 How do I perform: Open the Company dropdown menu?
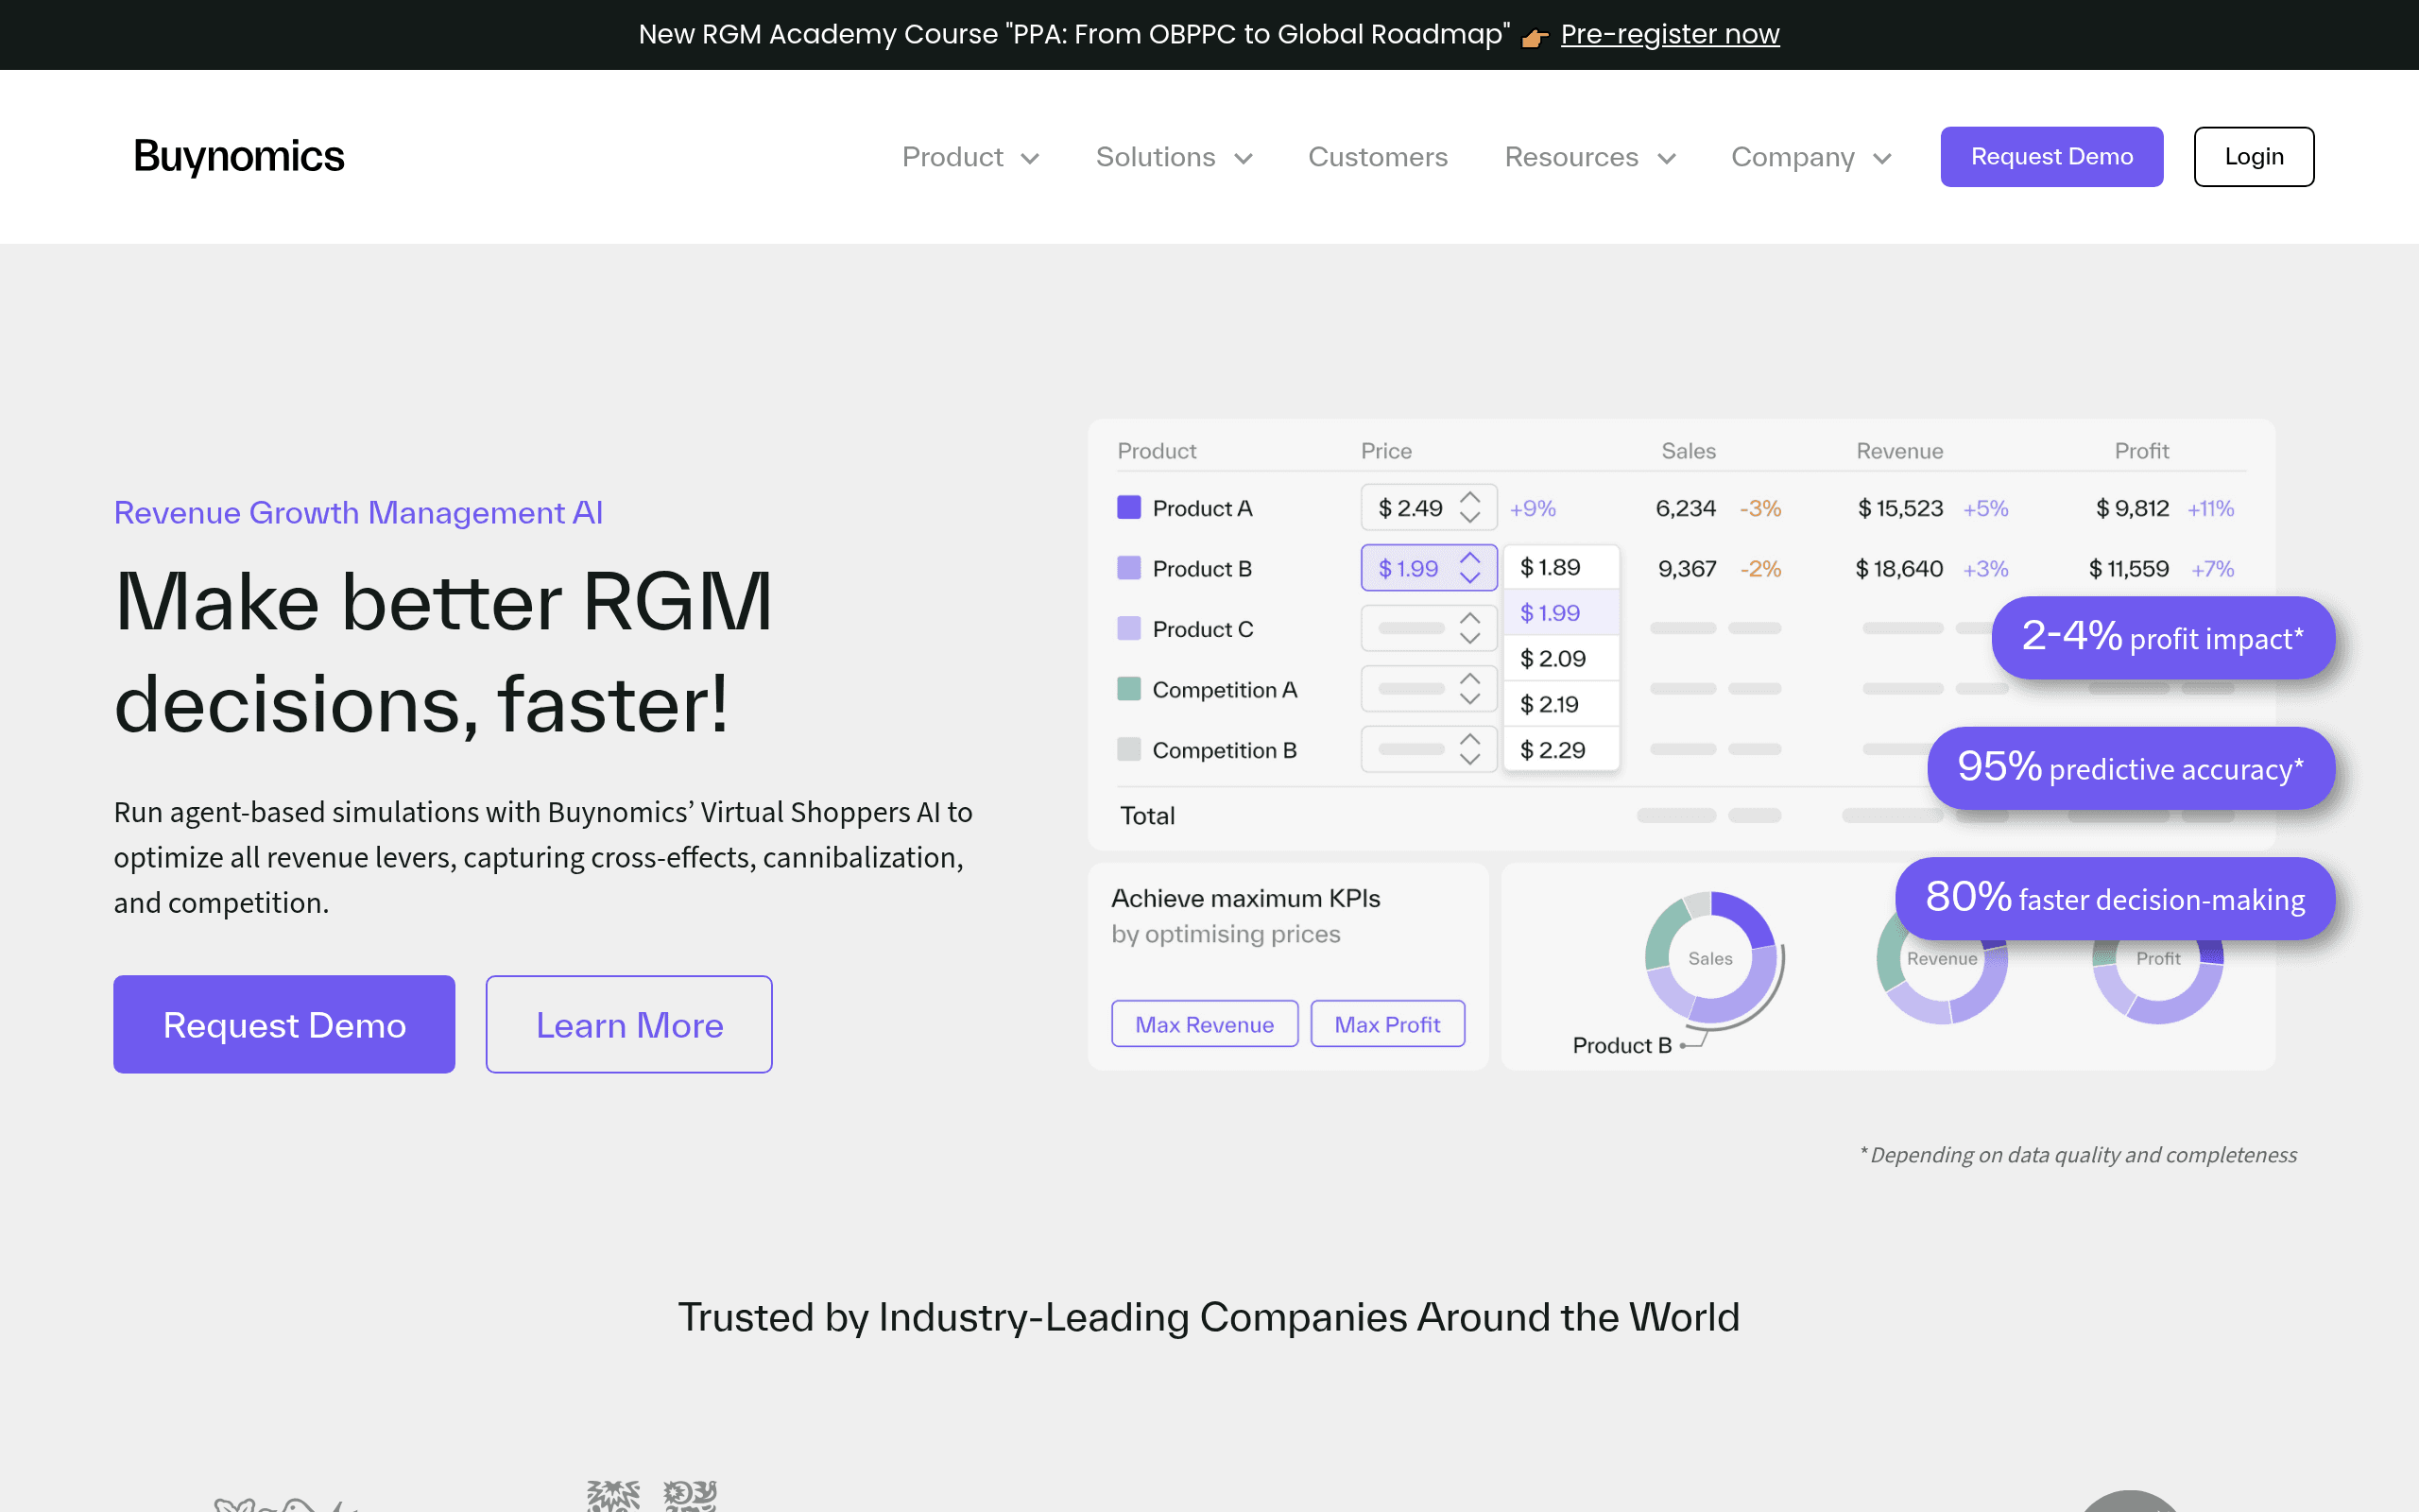pyautogui.click(x=1810, y=157)
